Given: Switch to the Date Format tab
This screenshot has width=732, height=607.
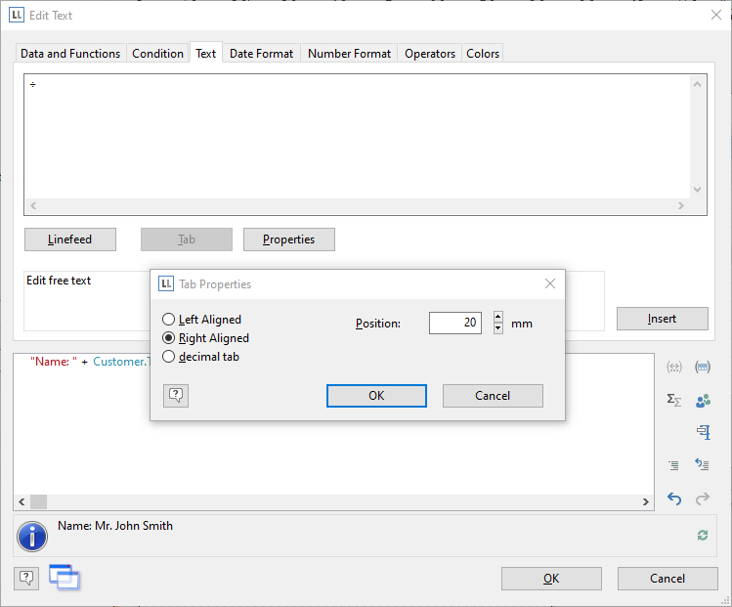Looking at the screenshot, I should click(261, 54).
